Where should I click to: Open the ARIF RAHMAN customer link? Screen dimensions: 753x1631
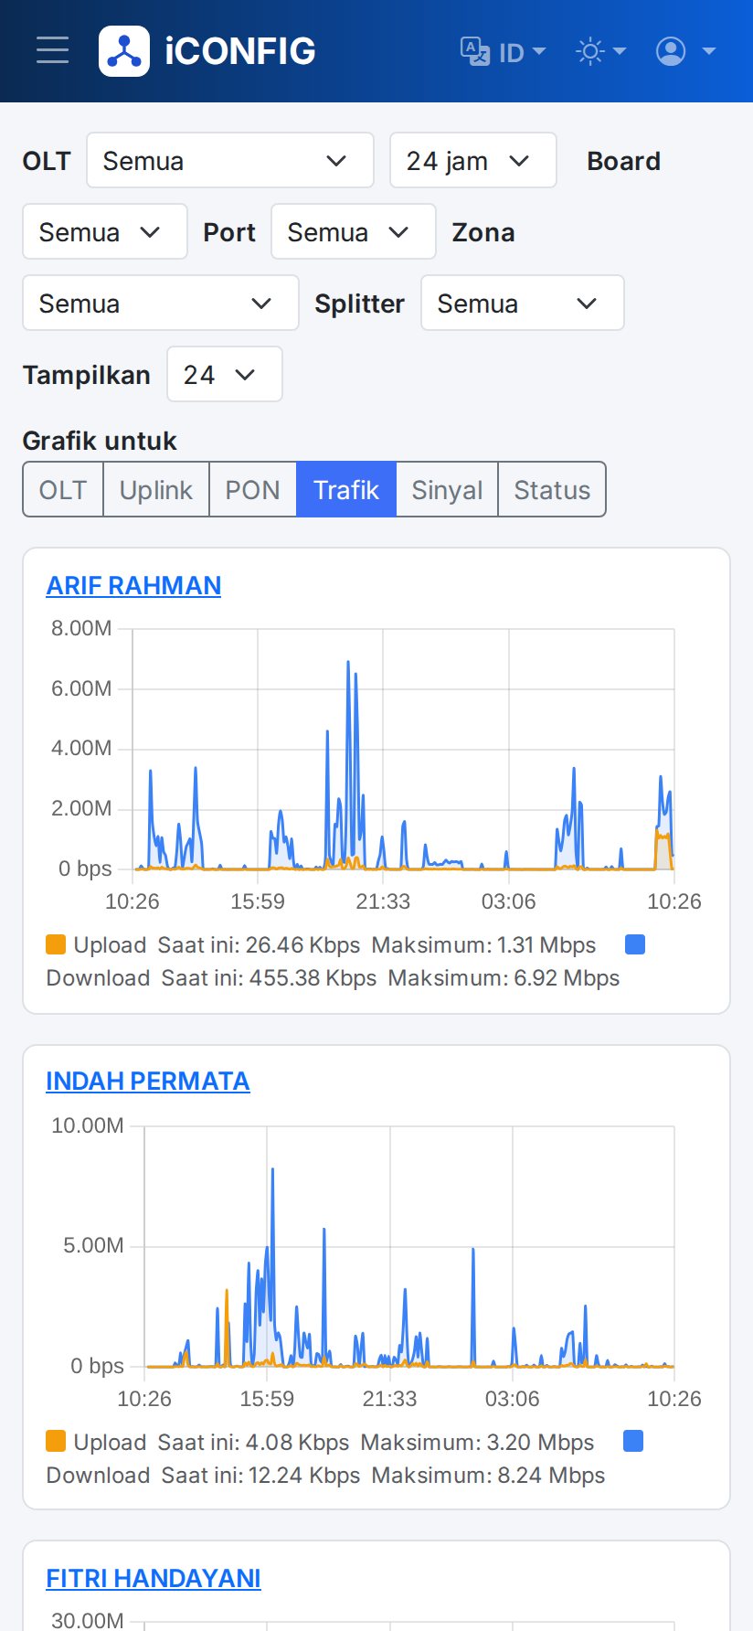(133, 585)
